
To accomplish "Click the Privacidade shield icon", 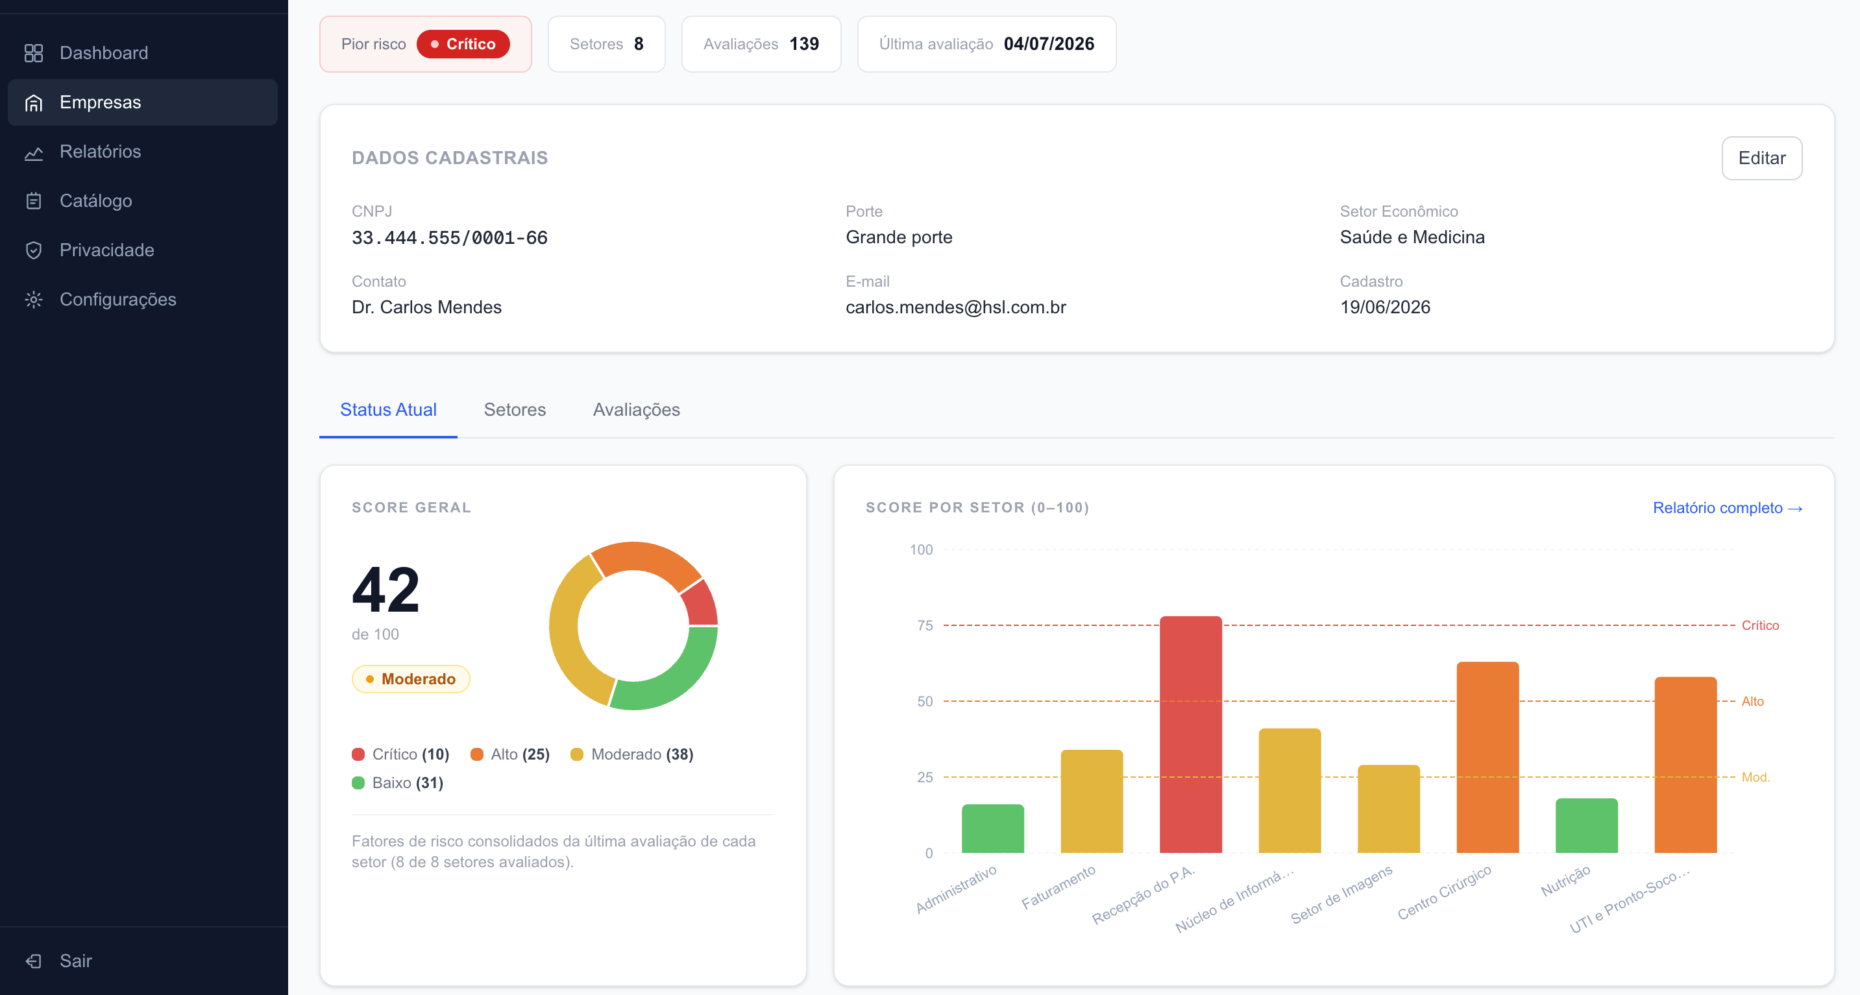I will click(x=33, y=250).
